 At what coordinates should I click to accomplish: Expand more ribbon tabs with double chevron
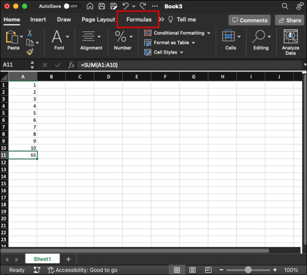pos(162,20)
